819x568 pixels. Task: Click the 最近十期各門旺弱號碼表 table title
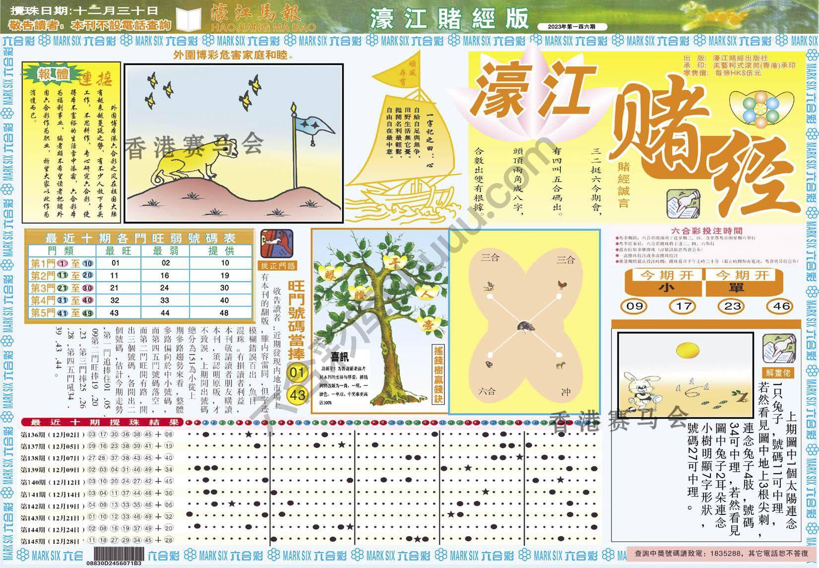(x=140, y=237)
